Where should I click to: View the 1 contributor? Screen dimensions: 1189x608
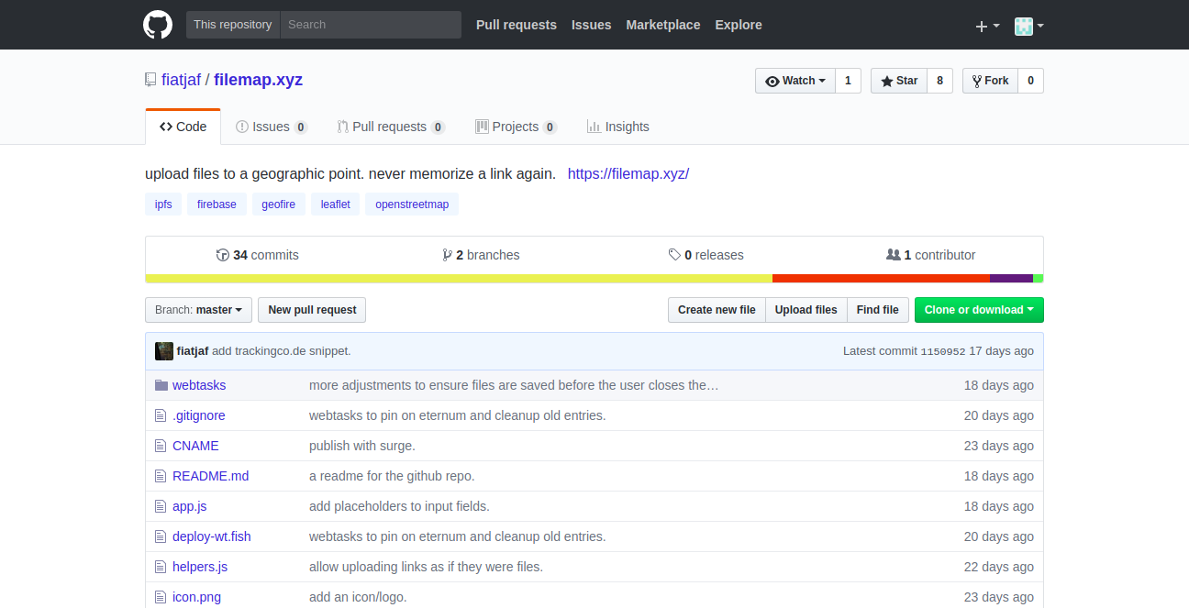tap(931, 255)
